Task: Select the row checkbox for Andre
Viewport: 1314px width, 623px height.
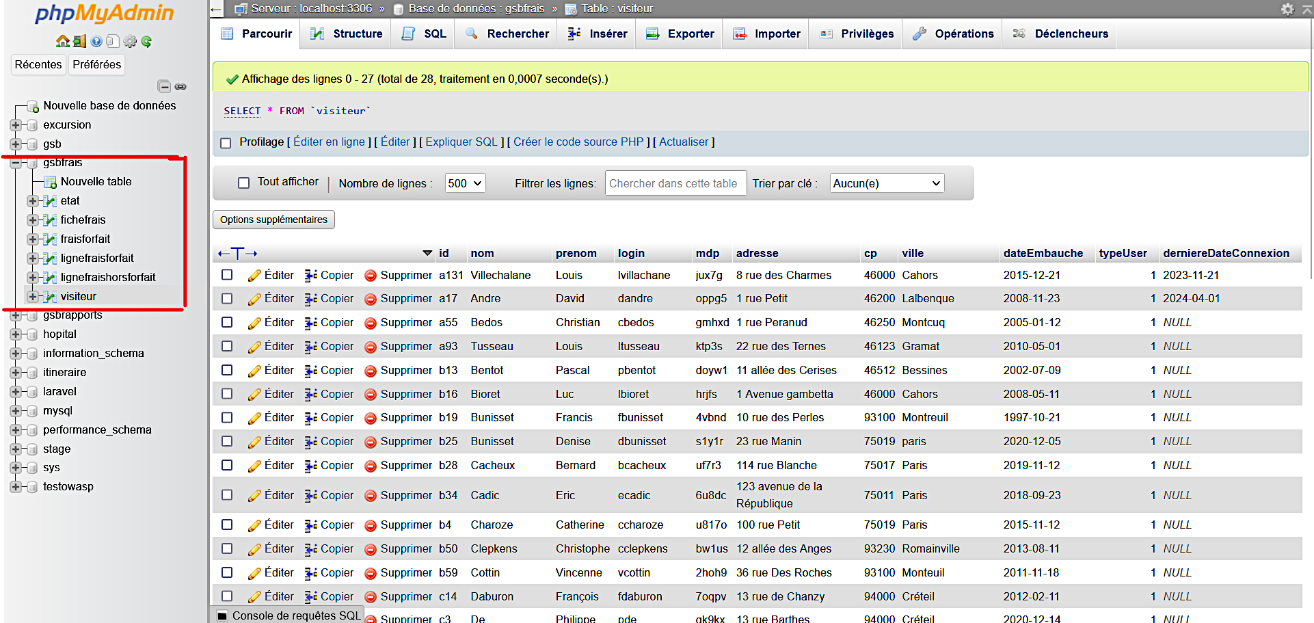Action: [x=227, y=299]
